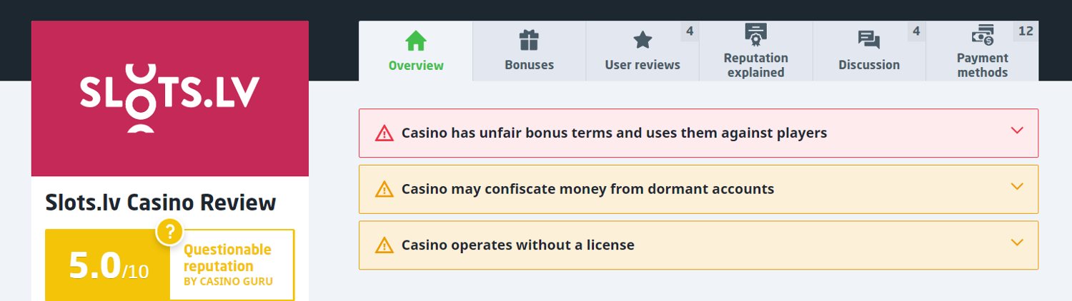Click the 5.0/10 rating box
Image resolution: width=1072 pixels, height=301 pixels.
point(108,265)
